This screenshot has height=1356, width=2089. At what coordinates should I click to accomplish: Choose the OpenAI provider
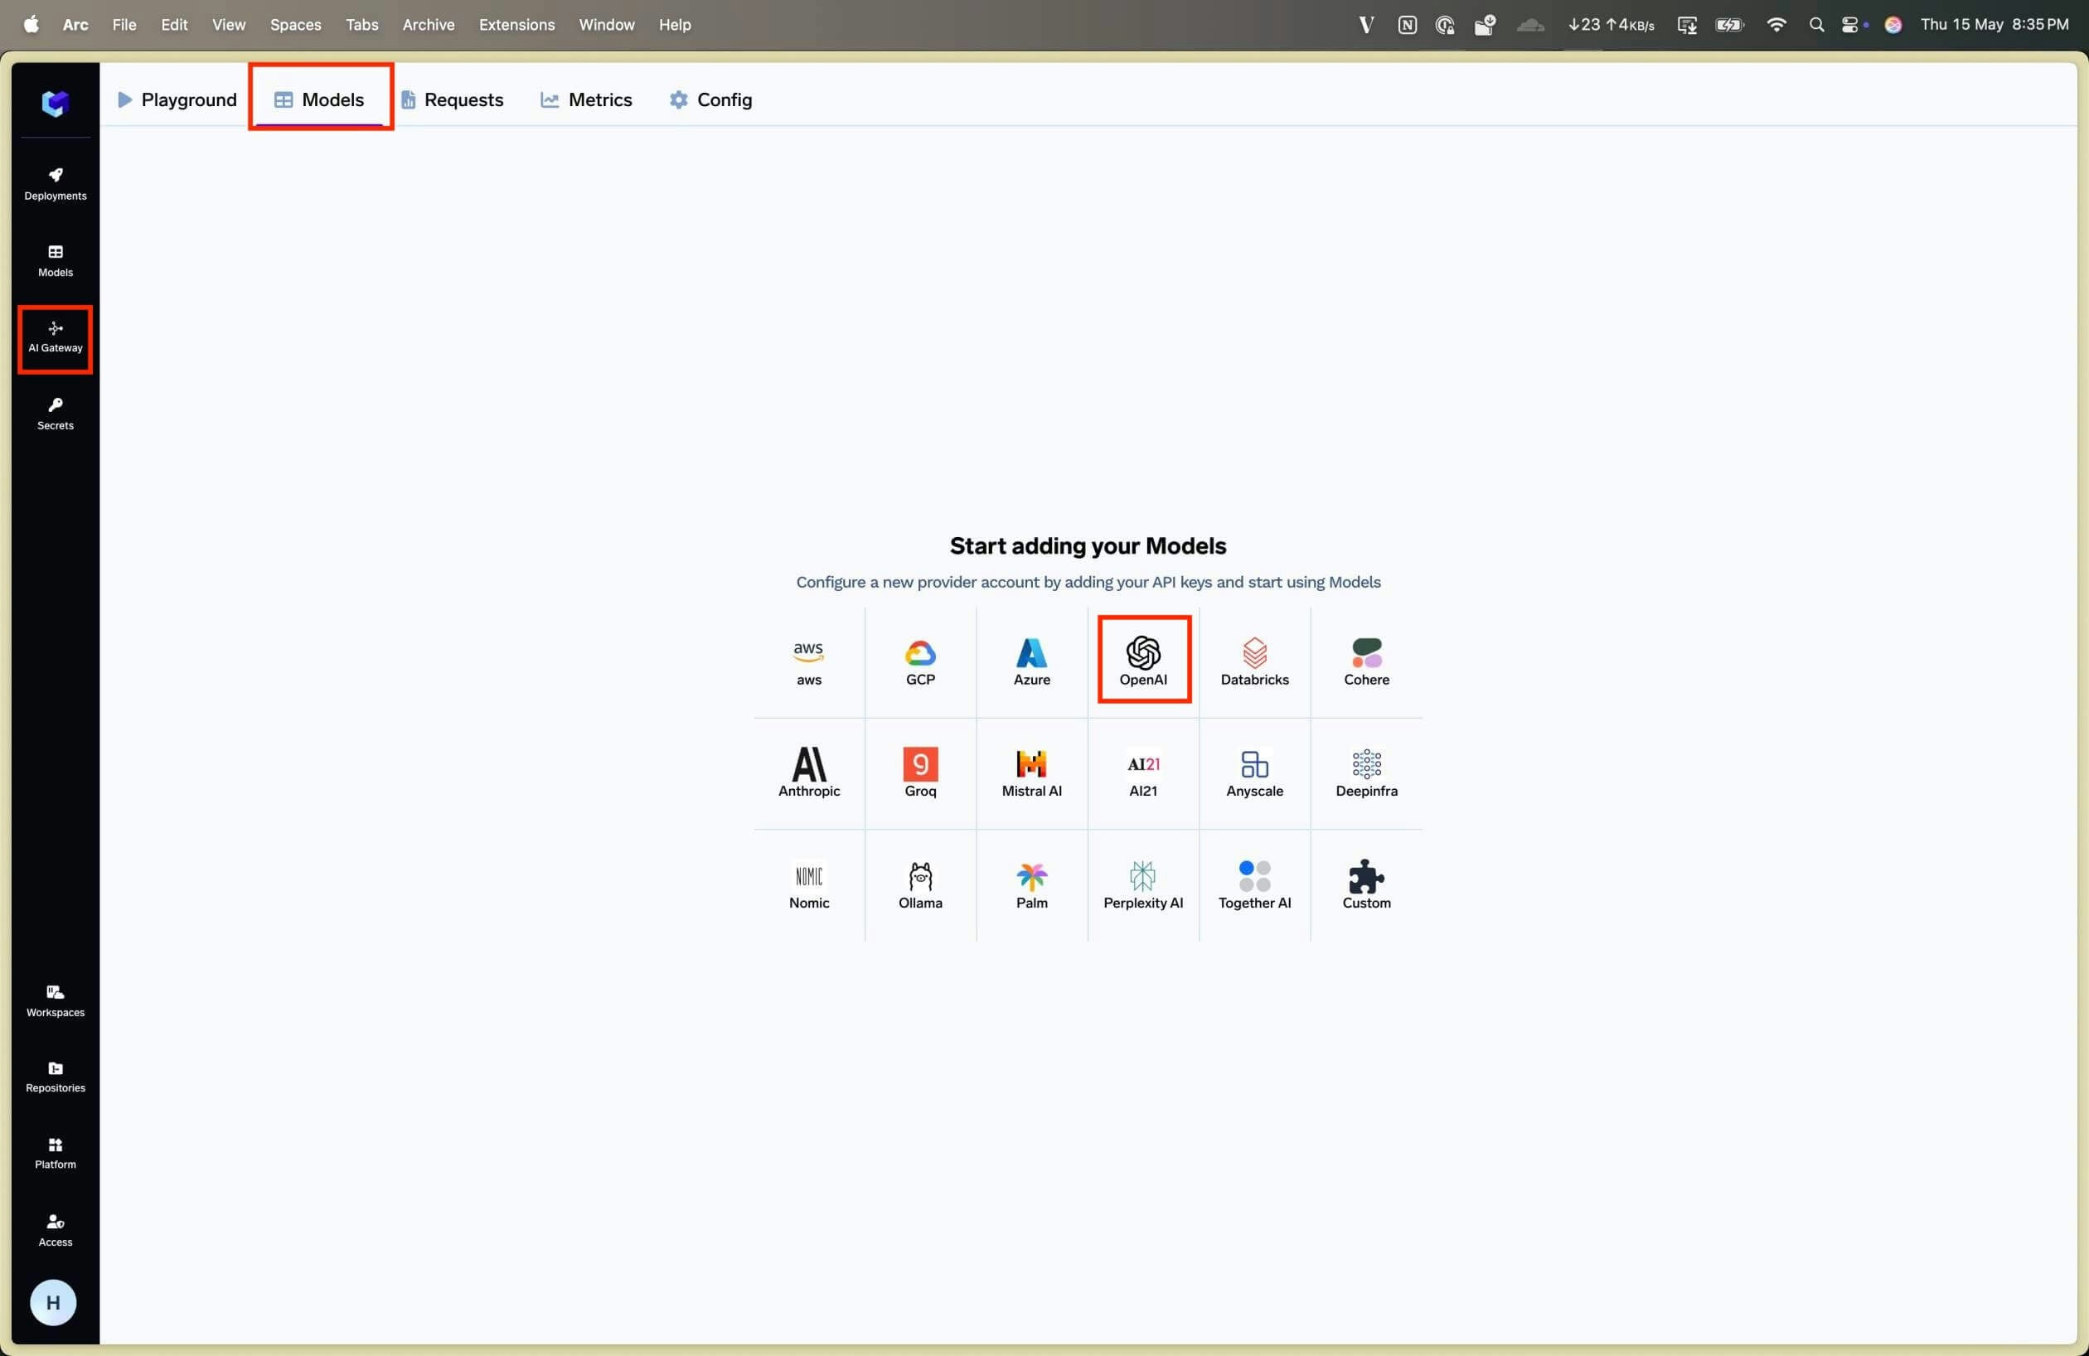tap(1143, 661)
